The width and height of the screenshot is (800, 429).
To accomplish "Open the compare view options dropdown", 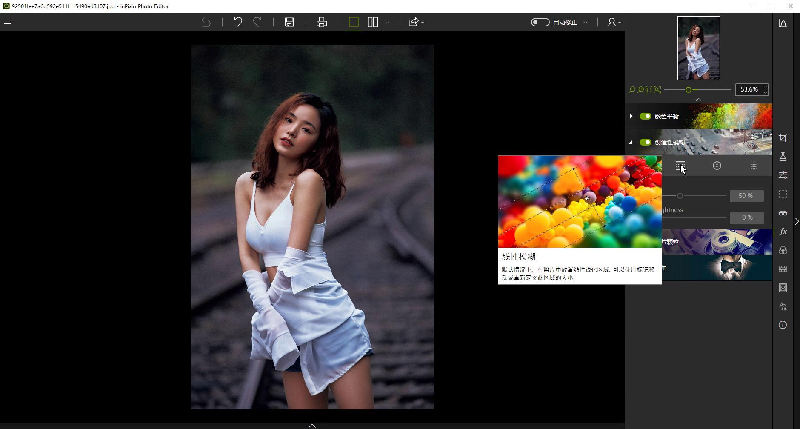I will (x=387, y=22).
